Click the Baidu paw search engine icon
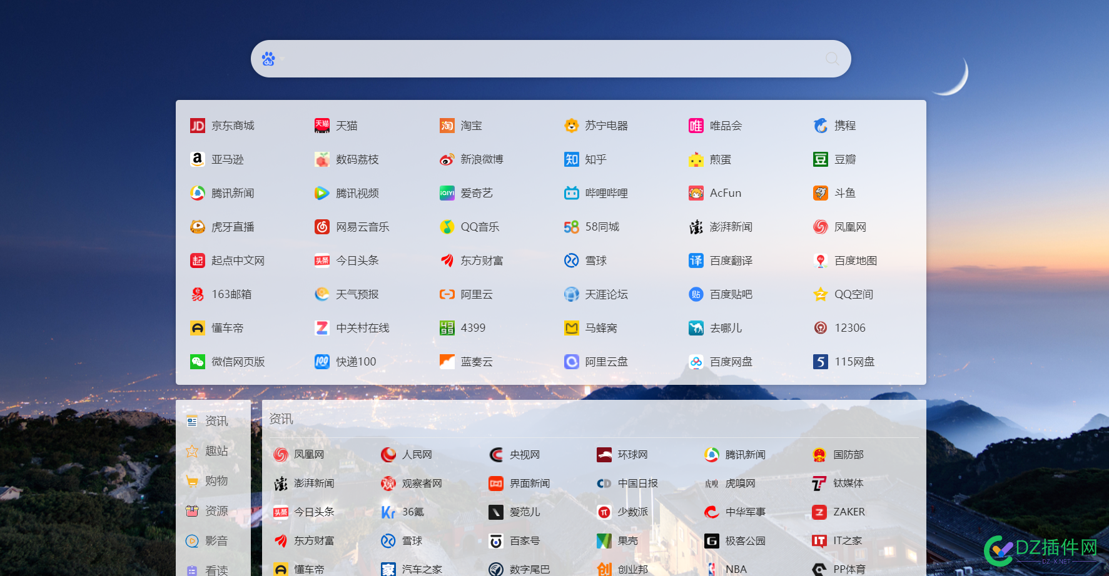The width and height of the screenshot is (1109, 576). tap(268, 59)
